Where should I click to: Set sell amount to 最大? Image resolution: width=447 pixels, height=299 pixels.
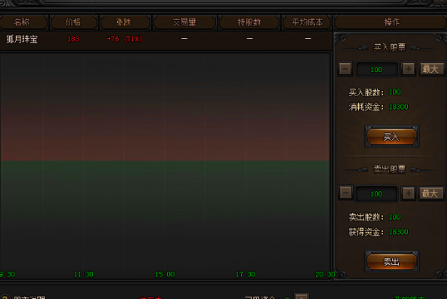coord(431,193)
